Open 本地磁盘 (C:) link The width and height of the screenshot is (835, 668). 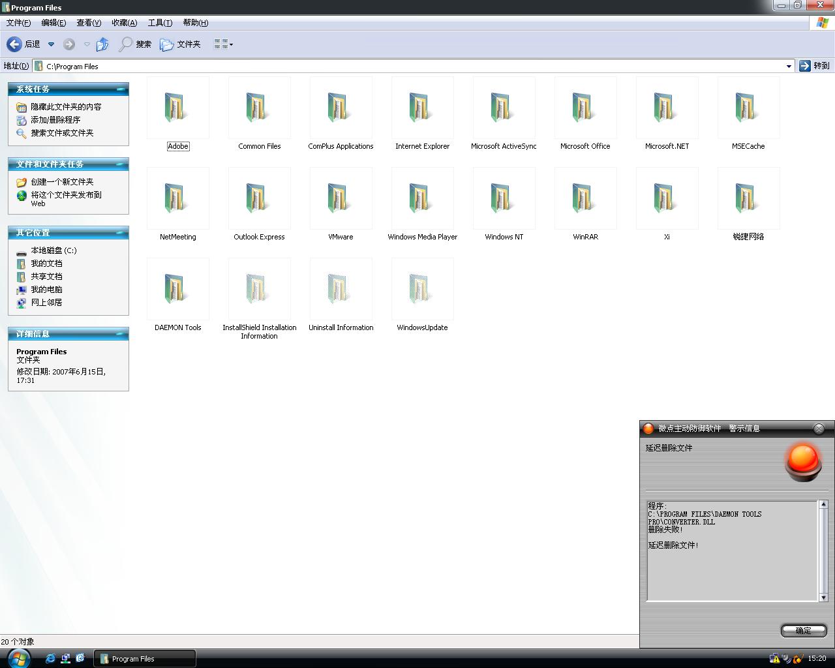[x=53, y=250]
